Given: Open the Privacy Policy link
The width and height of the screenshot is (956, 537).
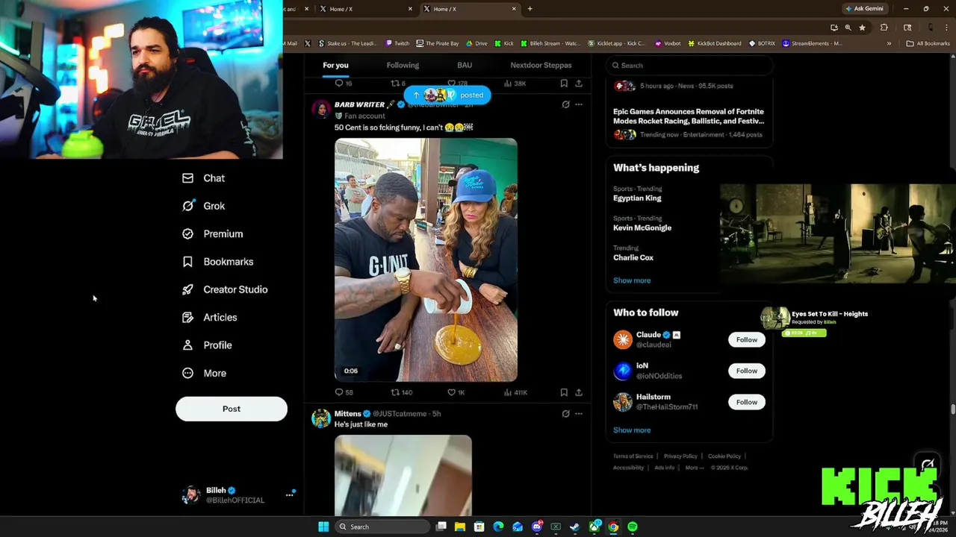Looking at the screenshot, I should pos(680,456).
